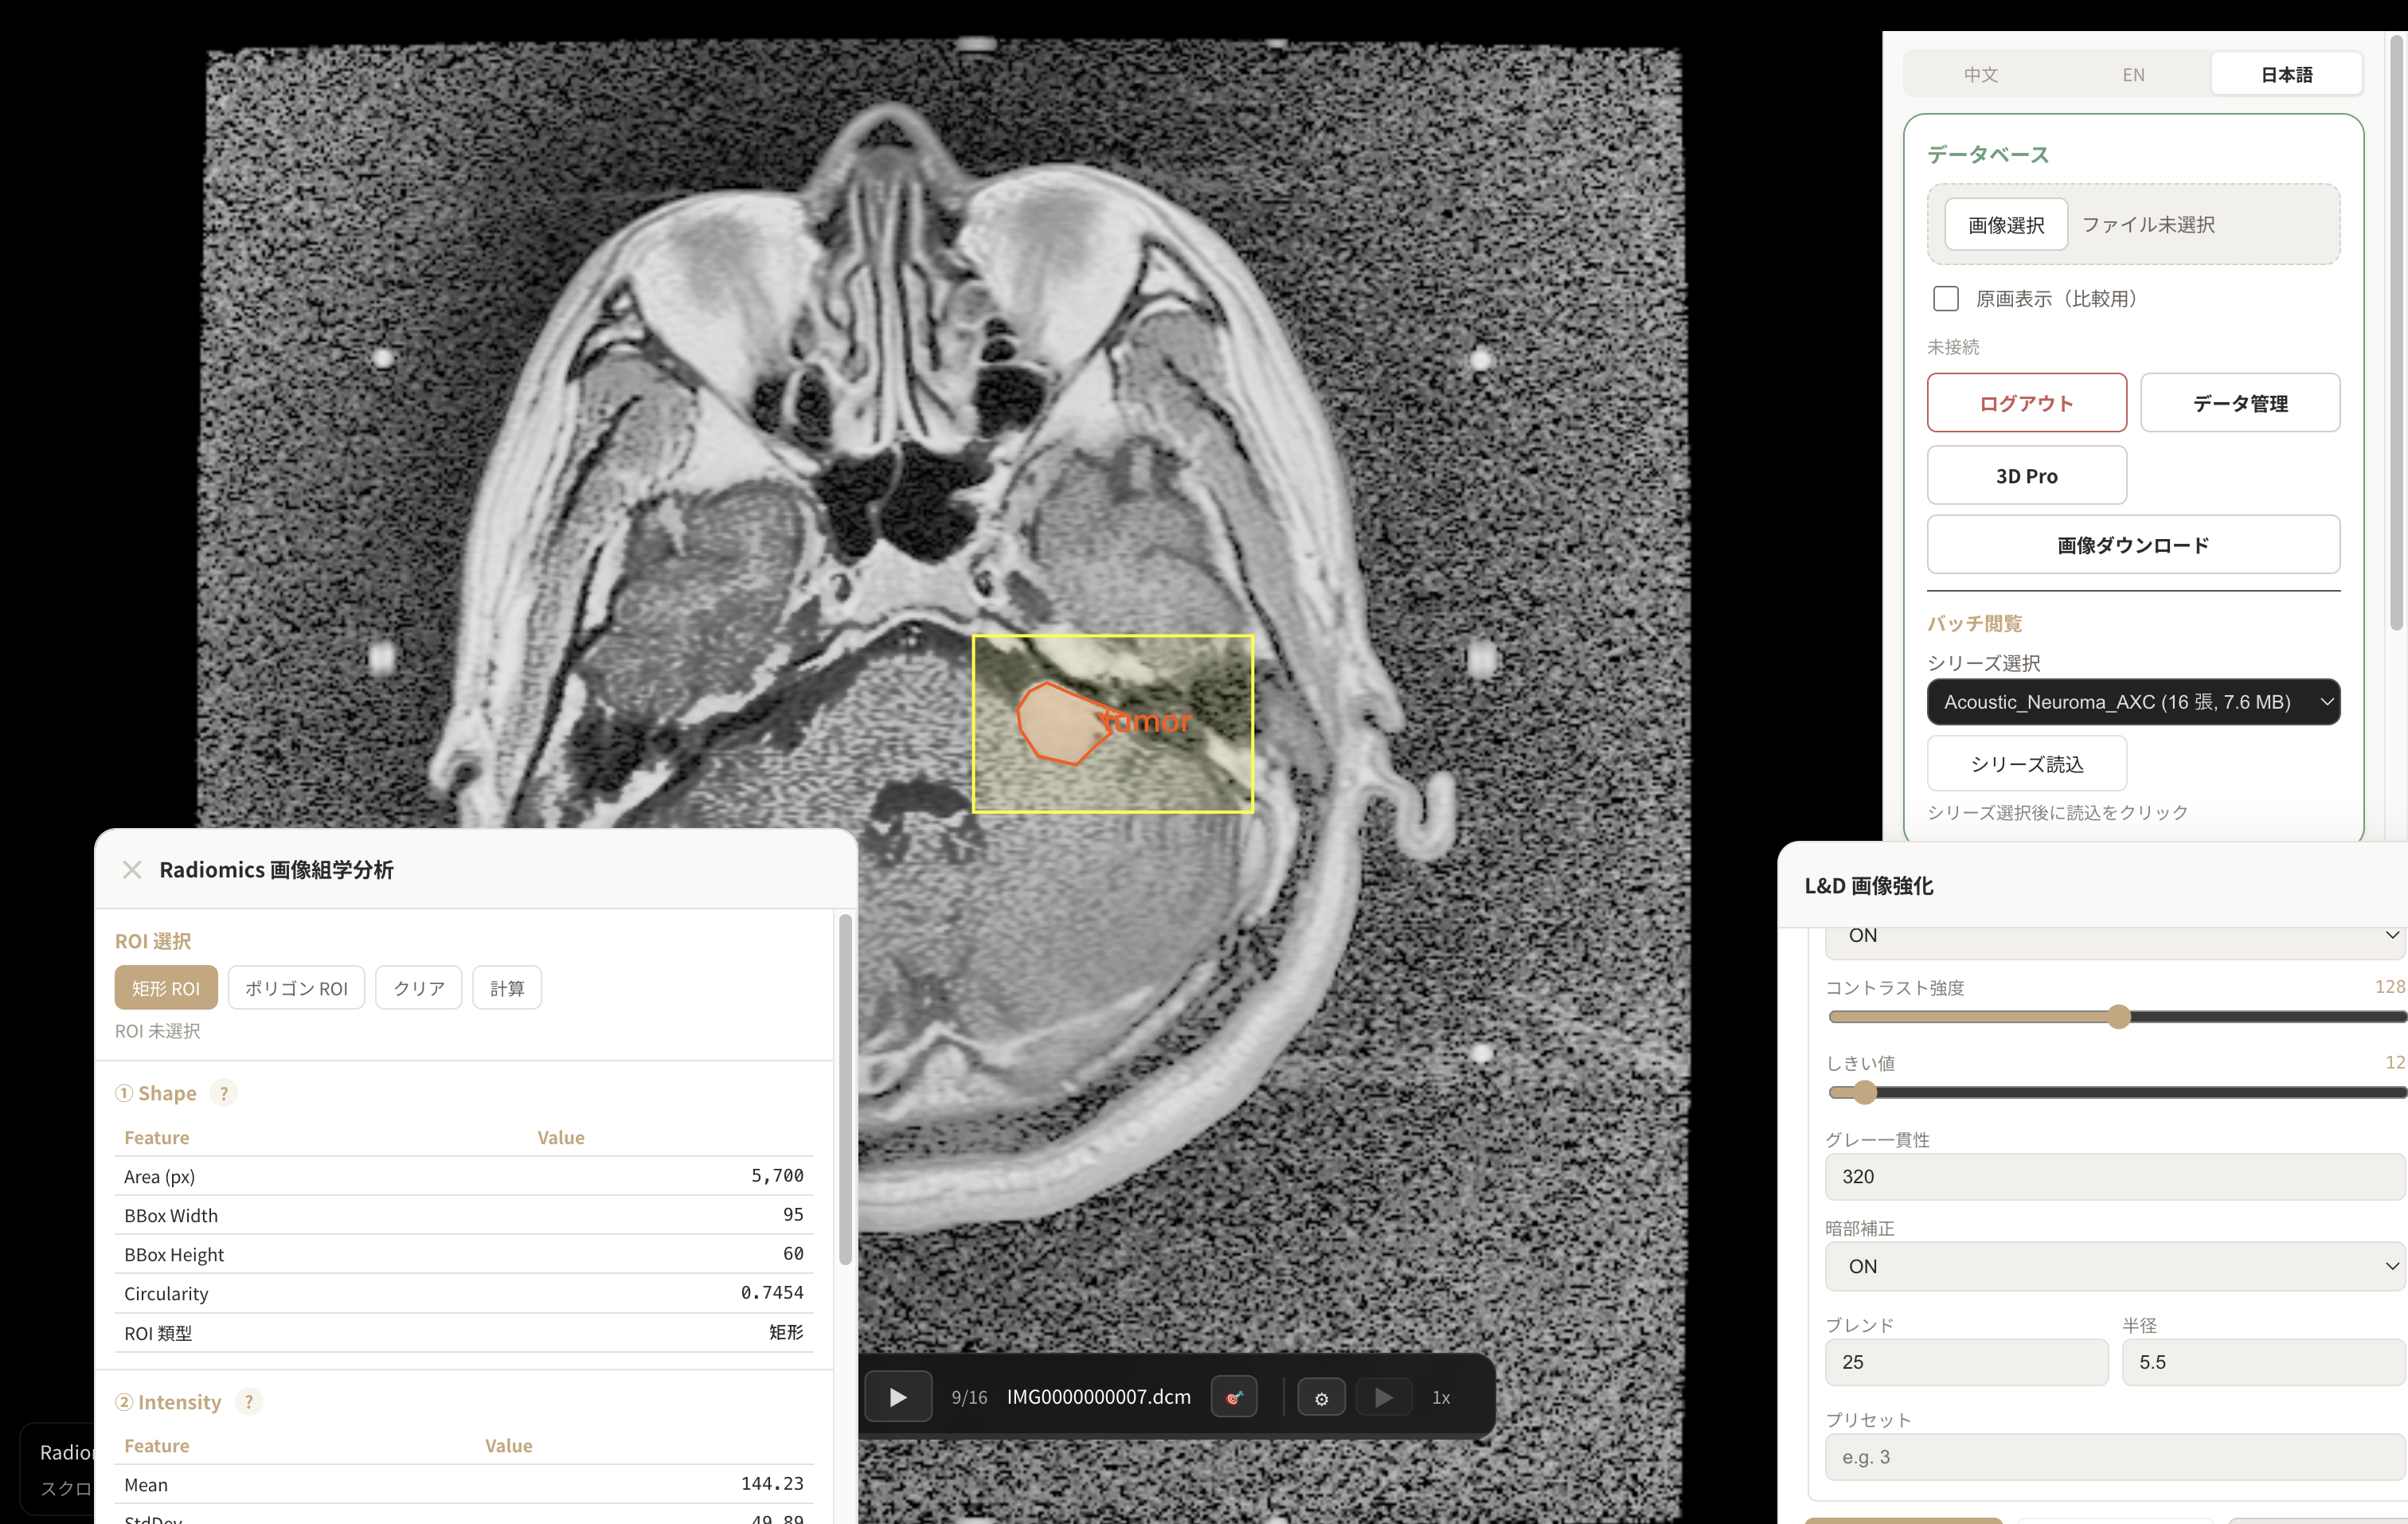Click the クリア button to clear ROI

click(x=419, y=988)
